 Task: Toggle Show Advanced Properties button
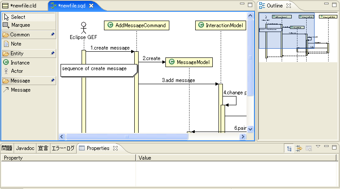coord(299,149)
